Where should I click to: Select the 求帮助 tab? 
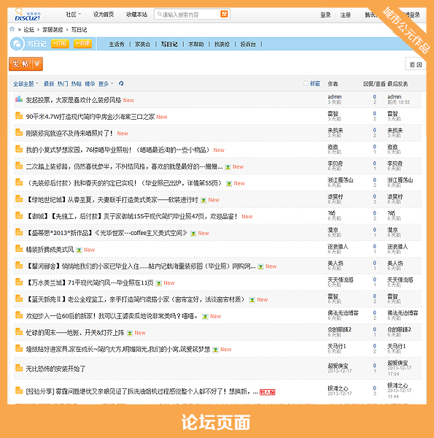pyautogui.click(x=196, y=44)
